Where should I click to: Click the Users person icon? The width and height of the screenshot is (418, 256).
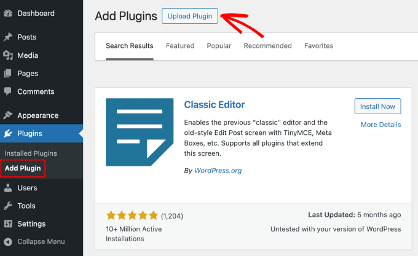(x=8, y=188)
